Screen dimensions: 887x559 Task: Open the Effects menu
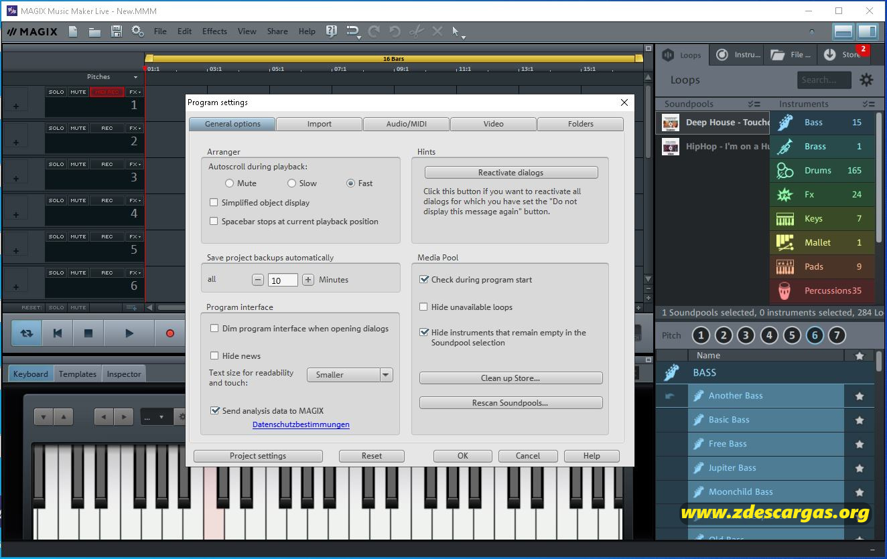214,31
